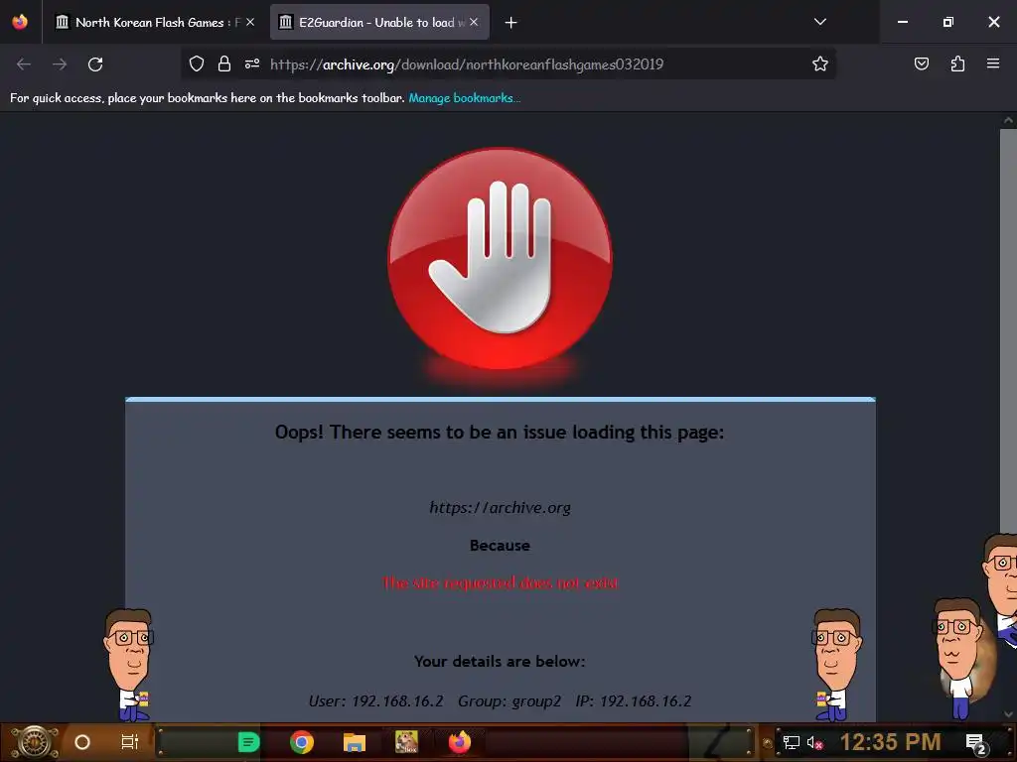Open the DOSBox-style app on taskbar
This screenshot has height=762, width=1017.
pos(406,742)
